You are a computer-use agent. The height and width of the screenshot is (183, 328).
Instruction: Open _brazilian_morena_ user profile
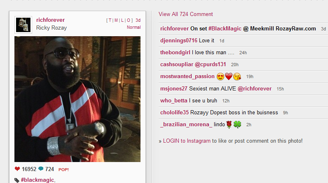pos(186,124)
